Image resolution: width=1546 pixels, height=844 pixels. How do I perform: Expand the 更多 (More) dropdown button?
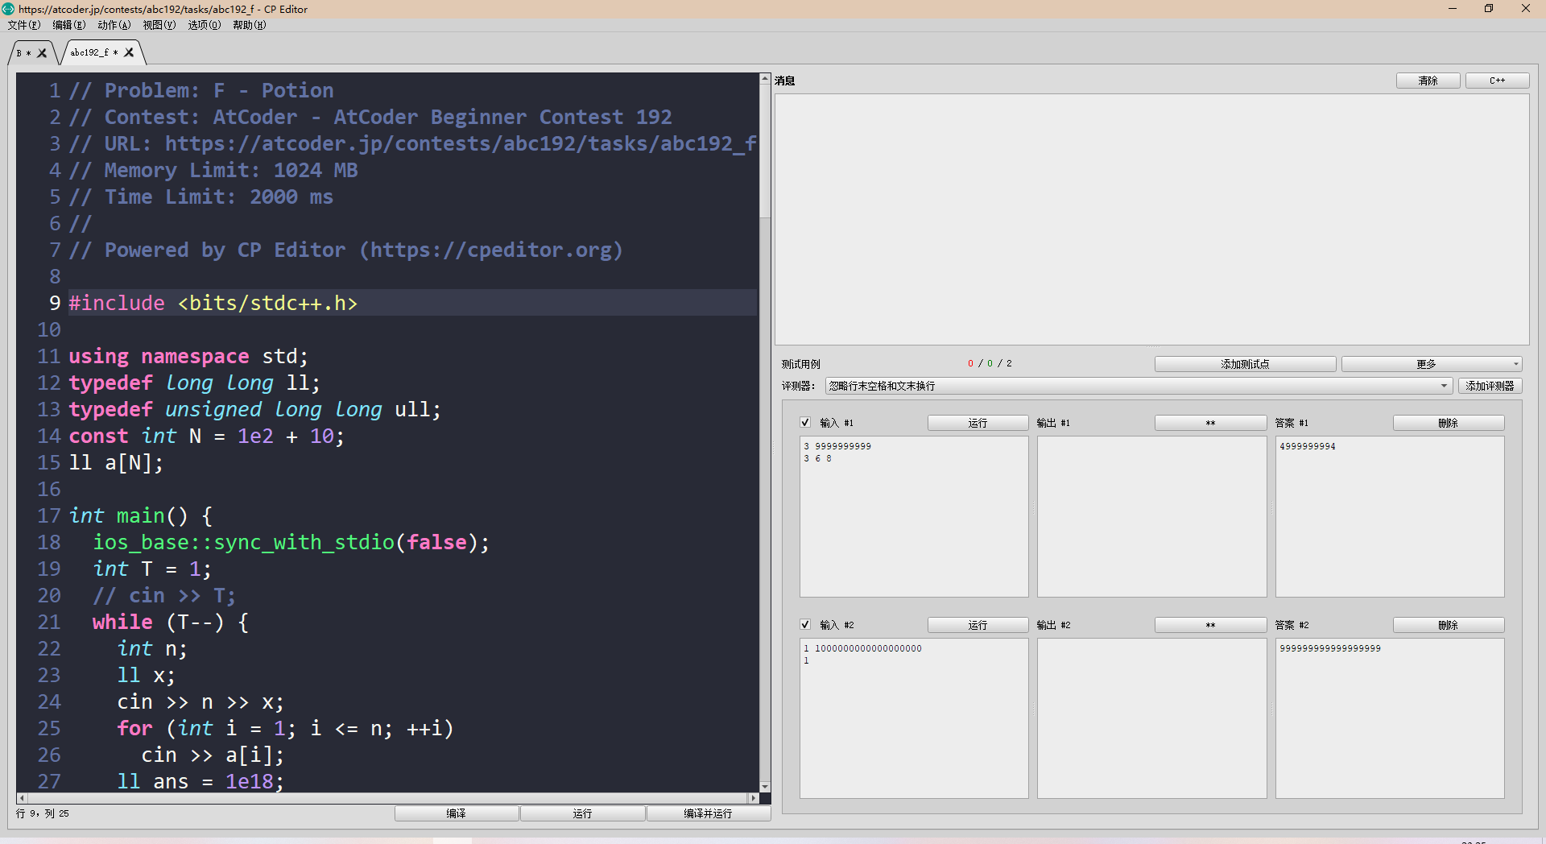[x=1432, y=364]
